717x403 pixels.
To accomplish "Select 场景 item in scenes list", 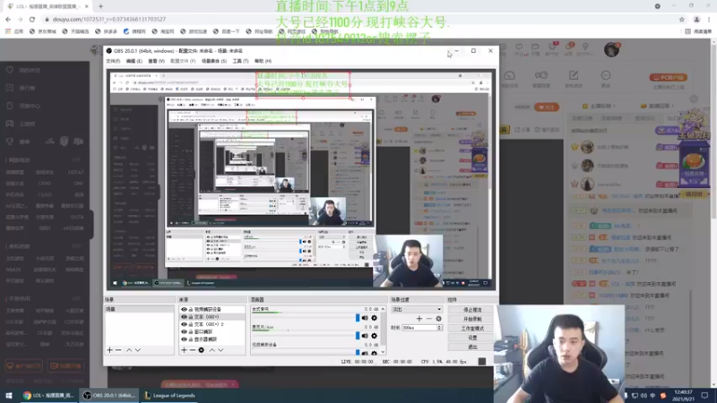I will coord(139,309).
